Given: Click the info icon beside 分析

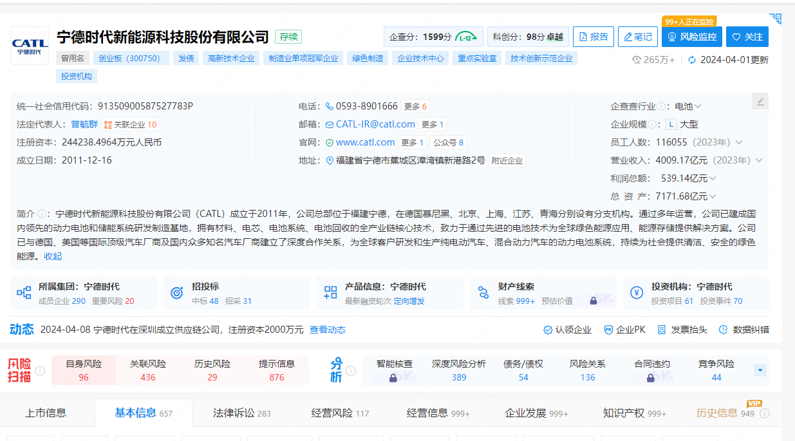Looking at the screenshot, I should pos(351,371).
